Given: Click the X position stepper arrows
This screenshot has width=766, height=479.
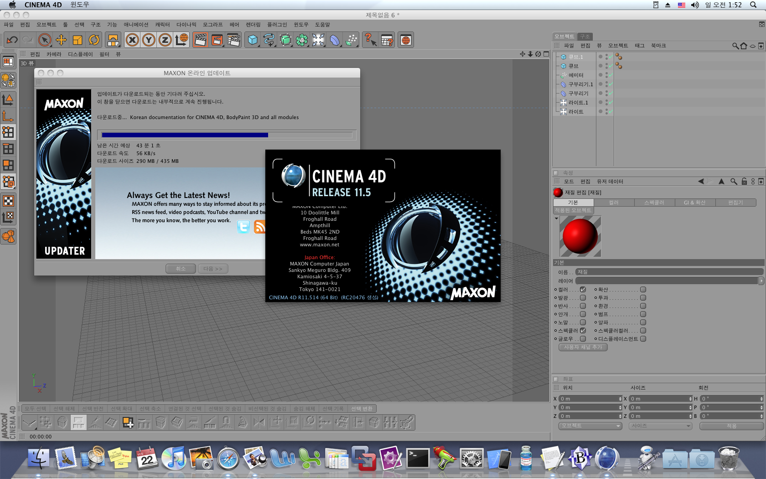Looking at the screenshot, I should 620,399.
